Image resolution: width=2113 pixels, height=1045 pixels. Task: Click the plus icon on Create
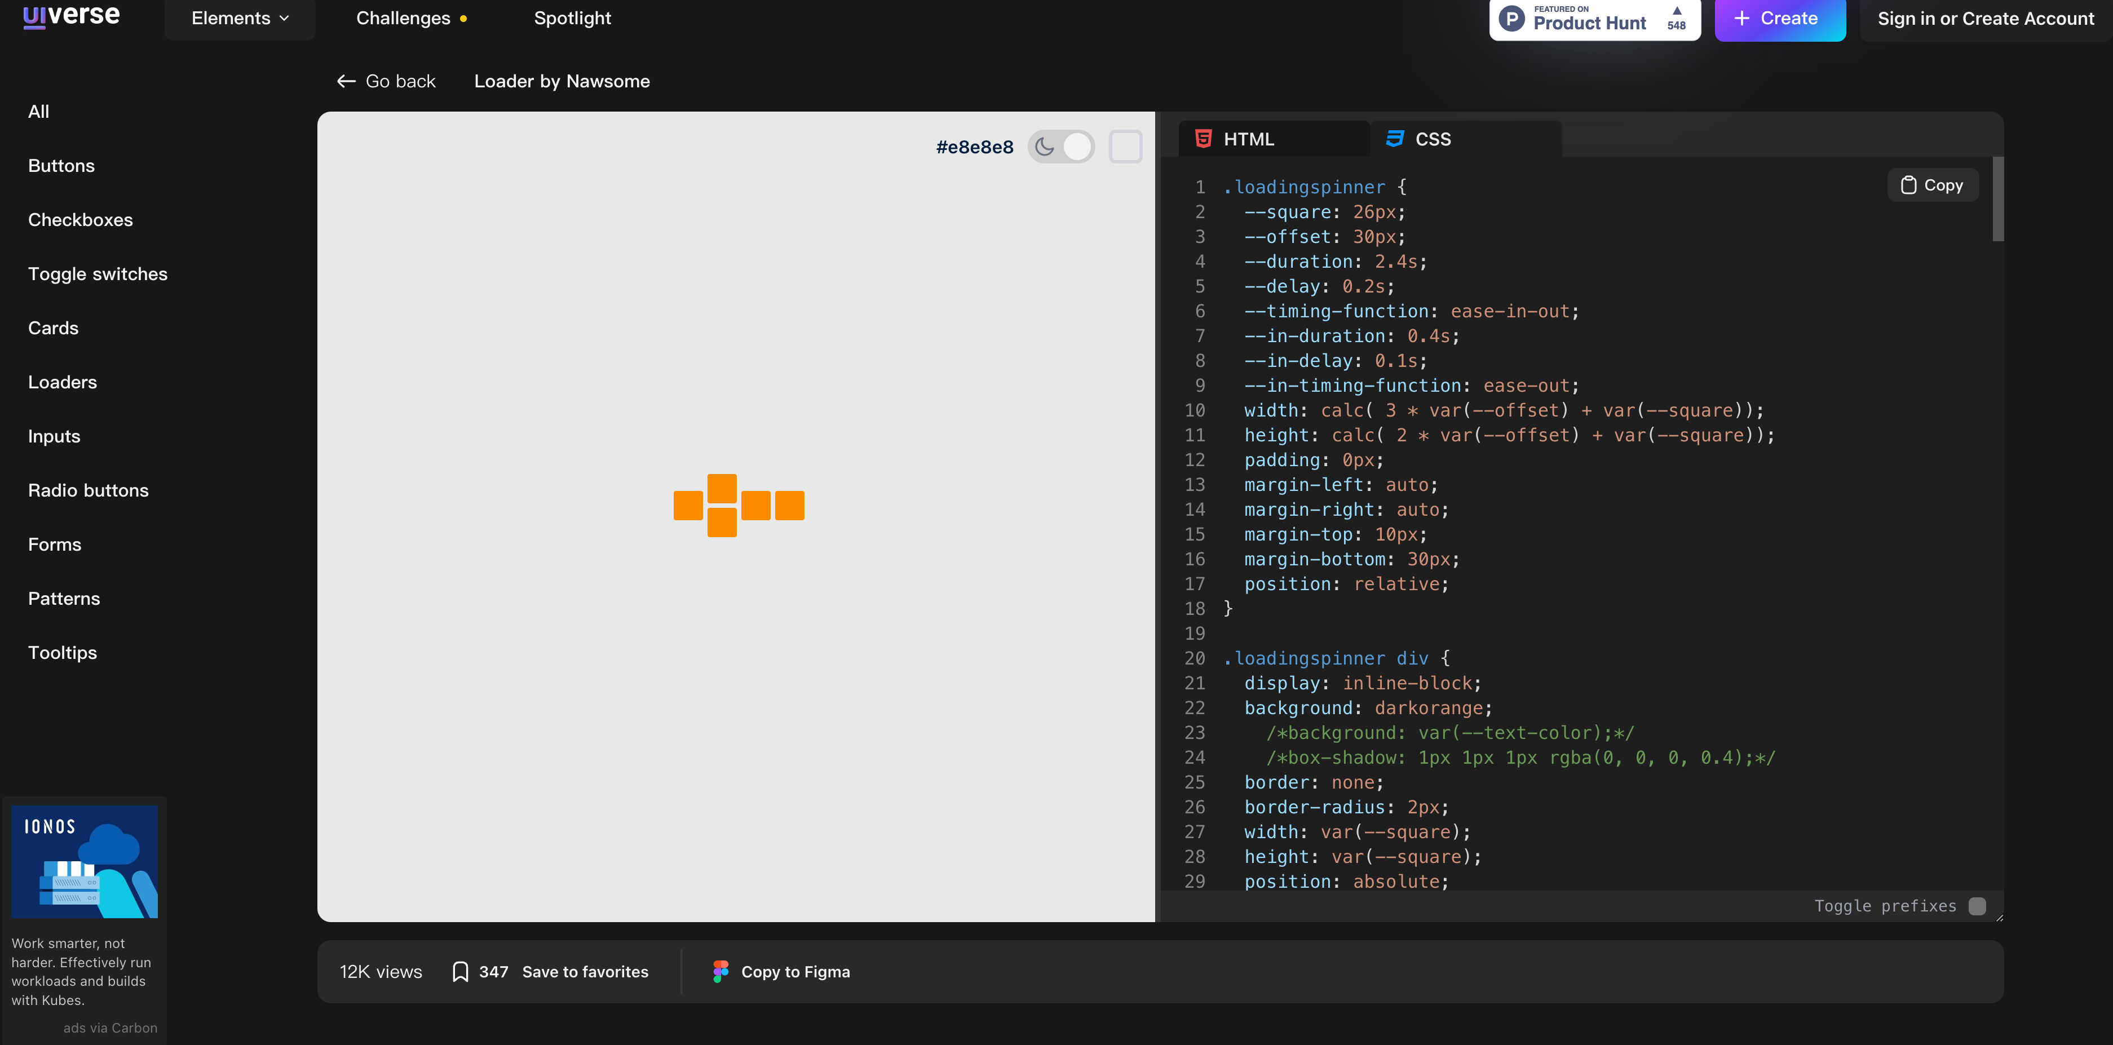[x=1741, y=18]
